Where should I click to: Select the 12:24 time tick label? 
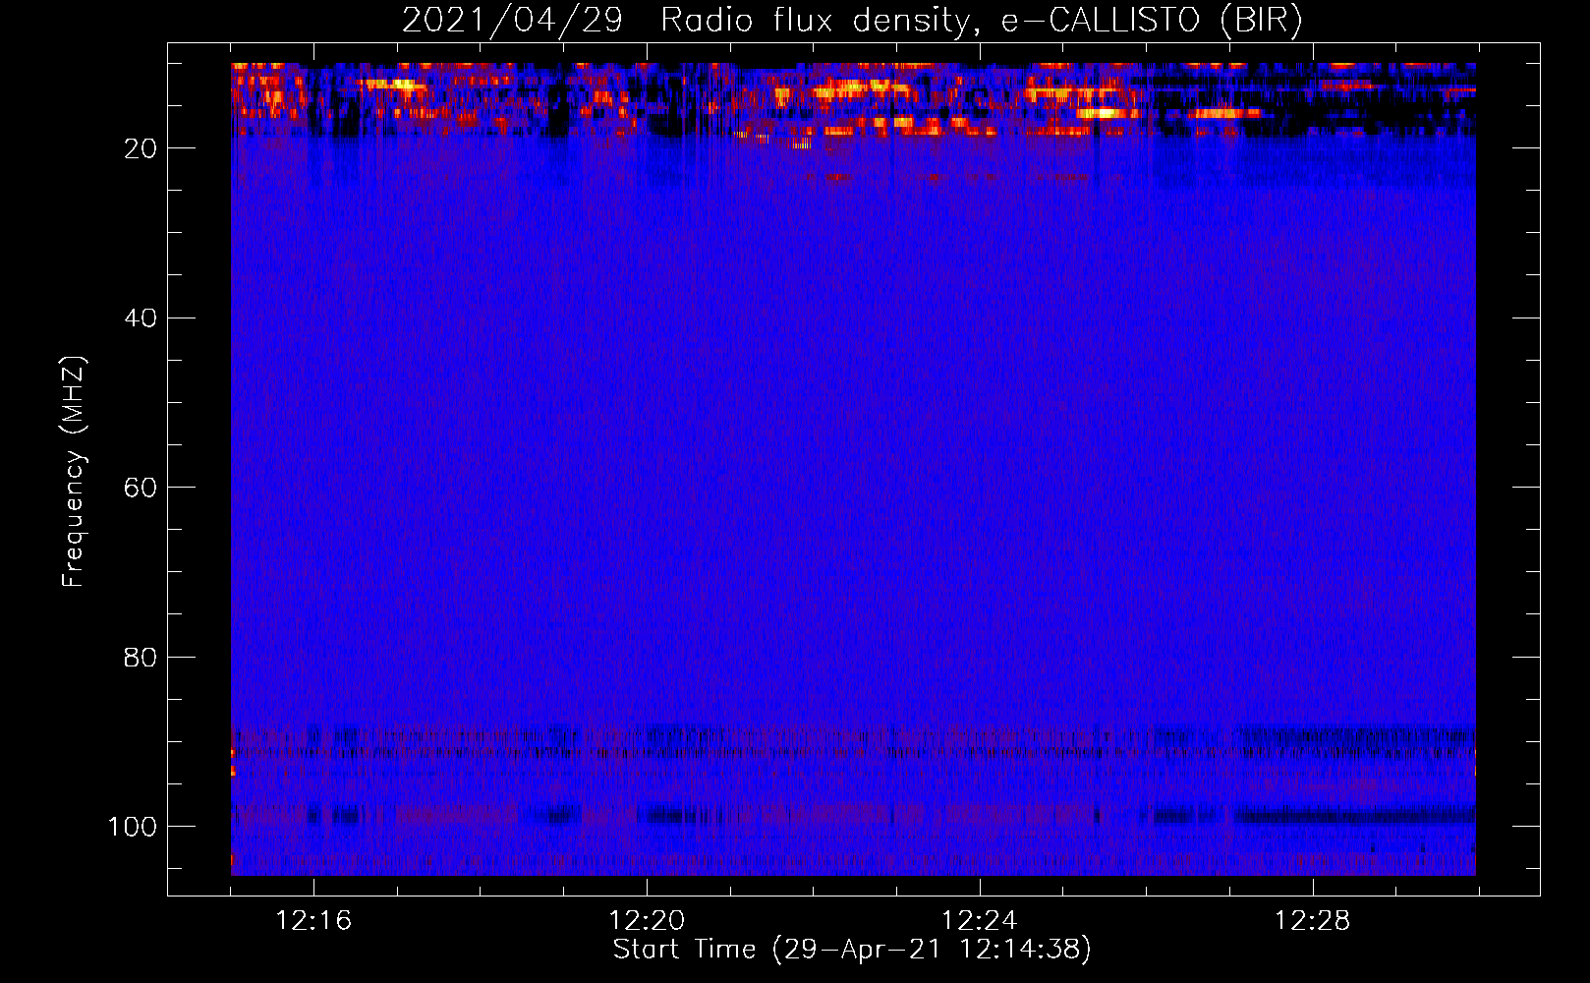coord(980,920)
